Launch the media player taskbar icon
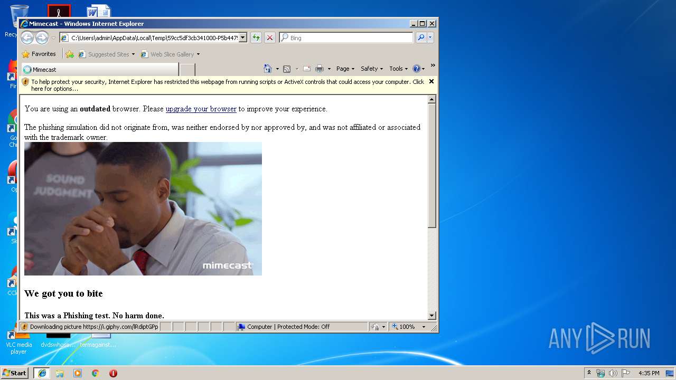Screen dimensions: 676x380 click(78, 373)
